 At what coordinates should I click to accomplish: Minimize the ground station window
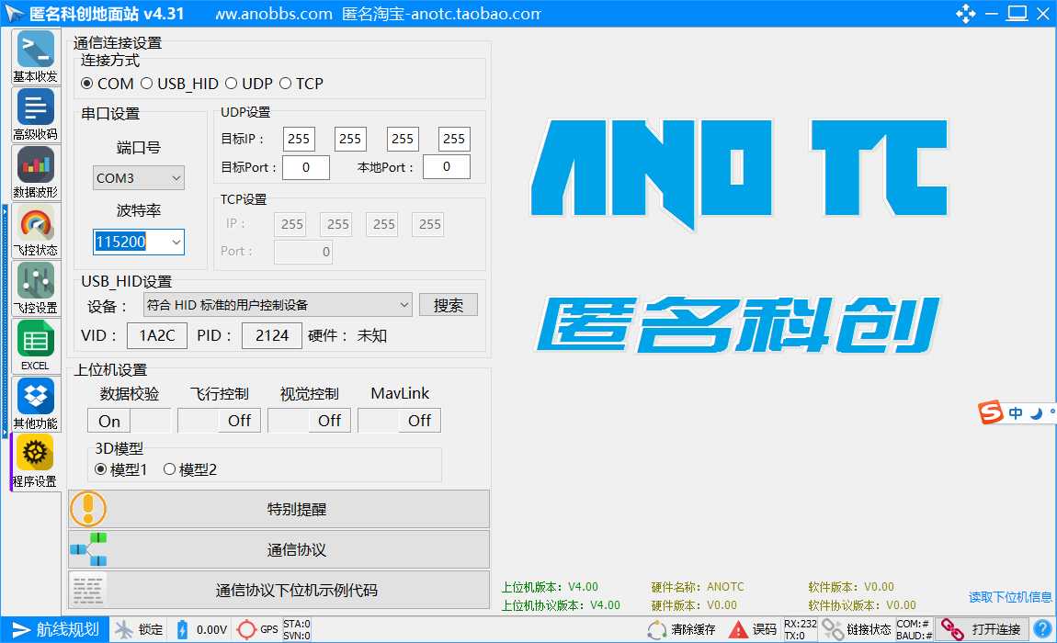coord(992,14)
